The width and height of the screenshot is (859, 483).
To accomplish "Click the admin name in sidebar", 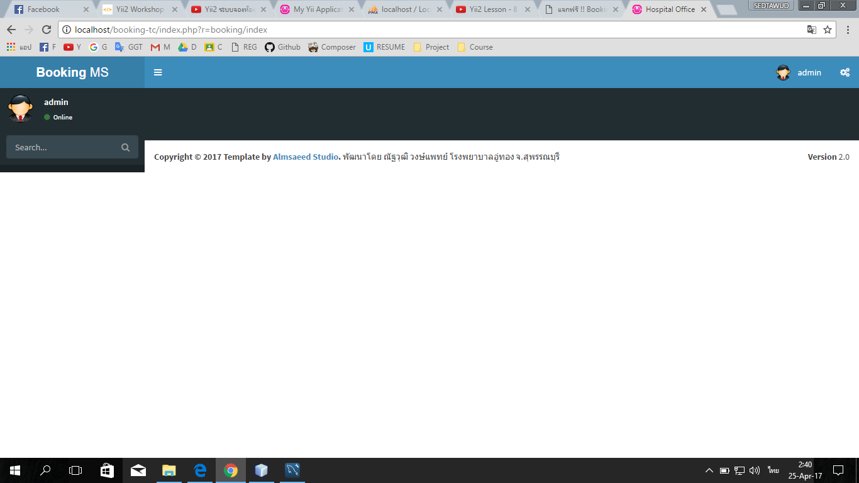I will pos(56,102).
